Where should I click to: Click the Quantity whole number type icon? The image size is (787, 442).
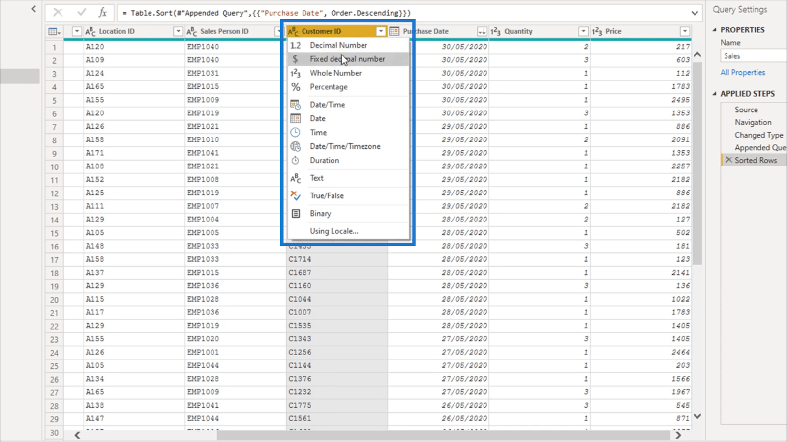pyautogui.click(x=495, y=31)
